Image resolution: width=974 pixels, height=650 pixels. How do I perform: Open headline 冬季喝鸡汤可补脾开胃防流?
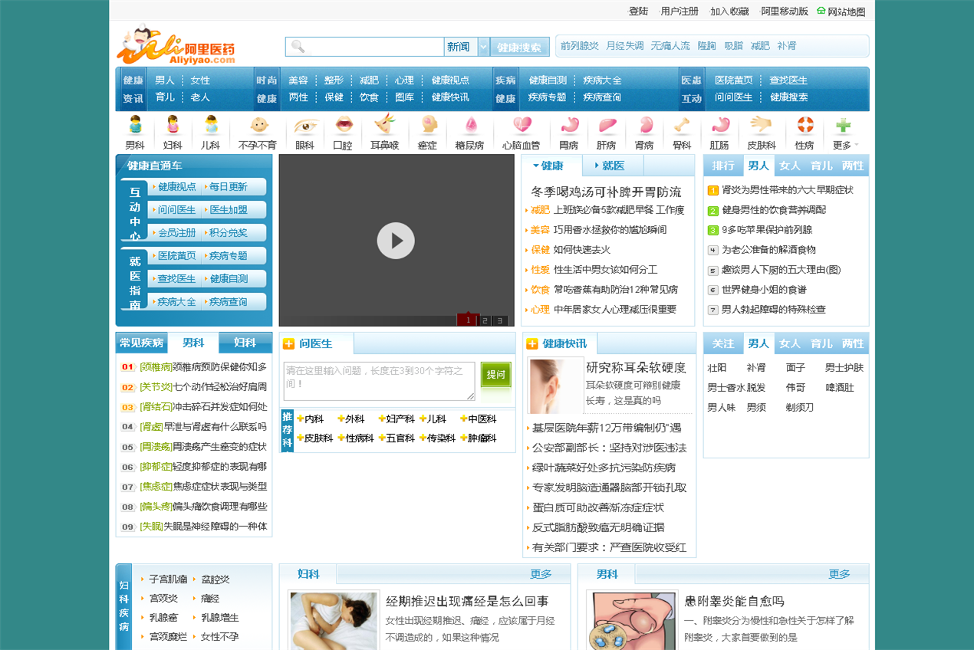click(x=607, y=192)
